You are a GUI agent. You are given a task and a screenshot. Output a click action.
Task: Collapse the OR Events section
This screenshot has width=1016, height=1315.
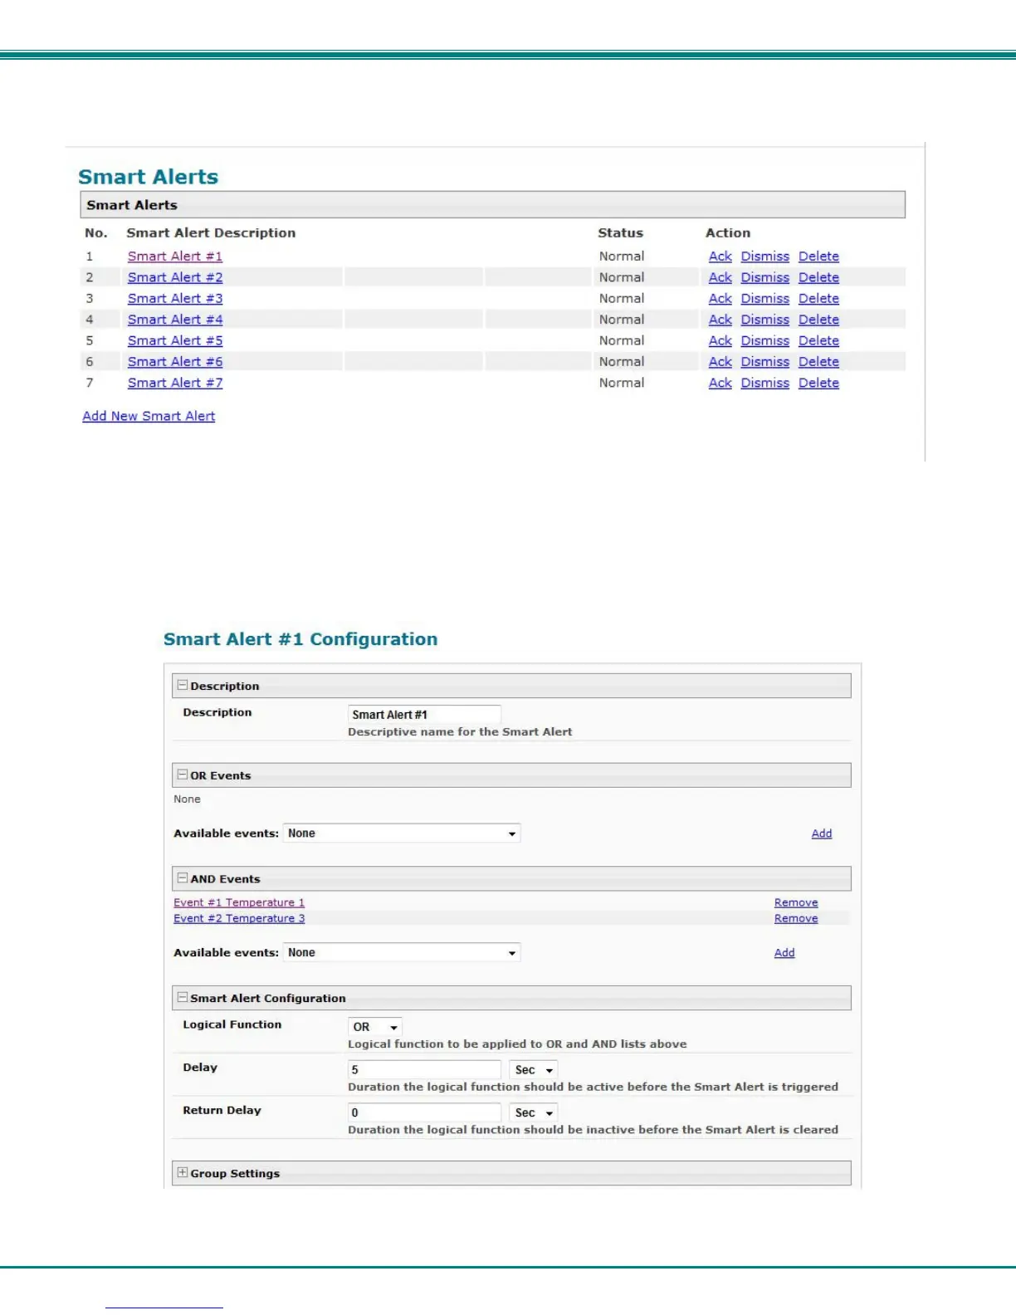coord(183,775)
